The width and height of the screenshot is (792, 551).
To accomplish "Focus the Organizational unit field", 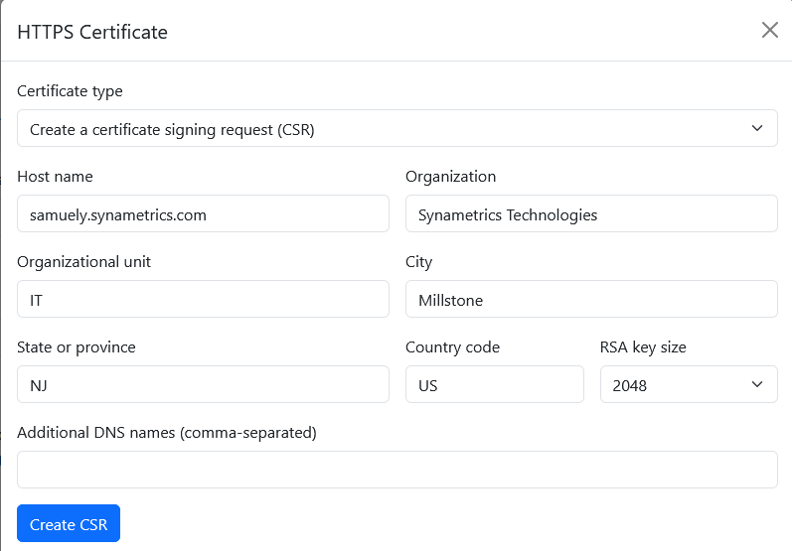I will pyautogui.click(x=203, y=299).
